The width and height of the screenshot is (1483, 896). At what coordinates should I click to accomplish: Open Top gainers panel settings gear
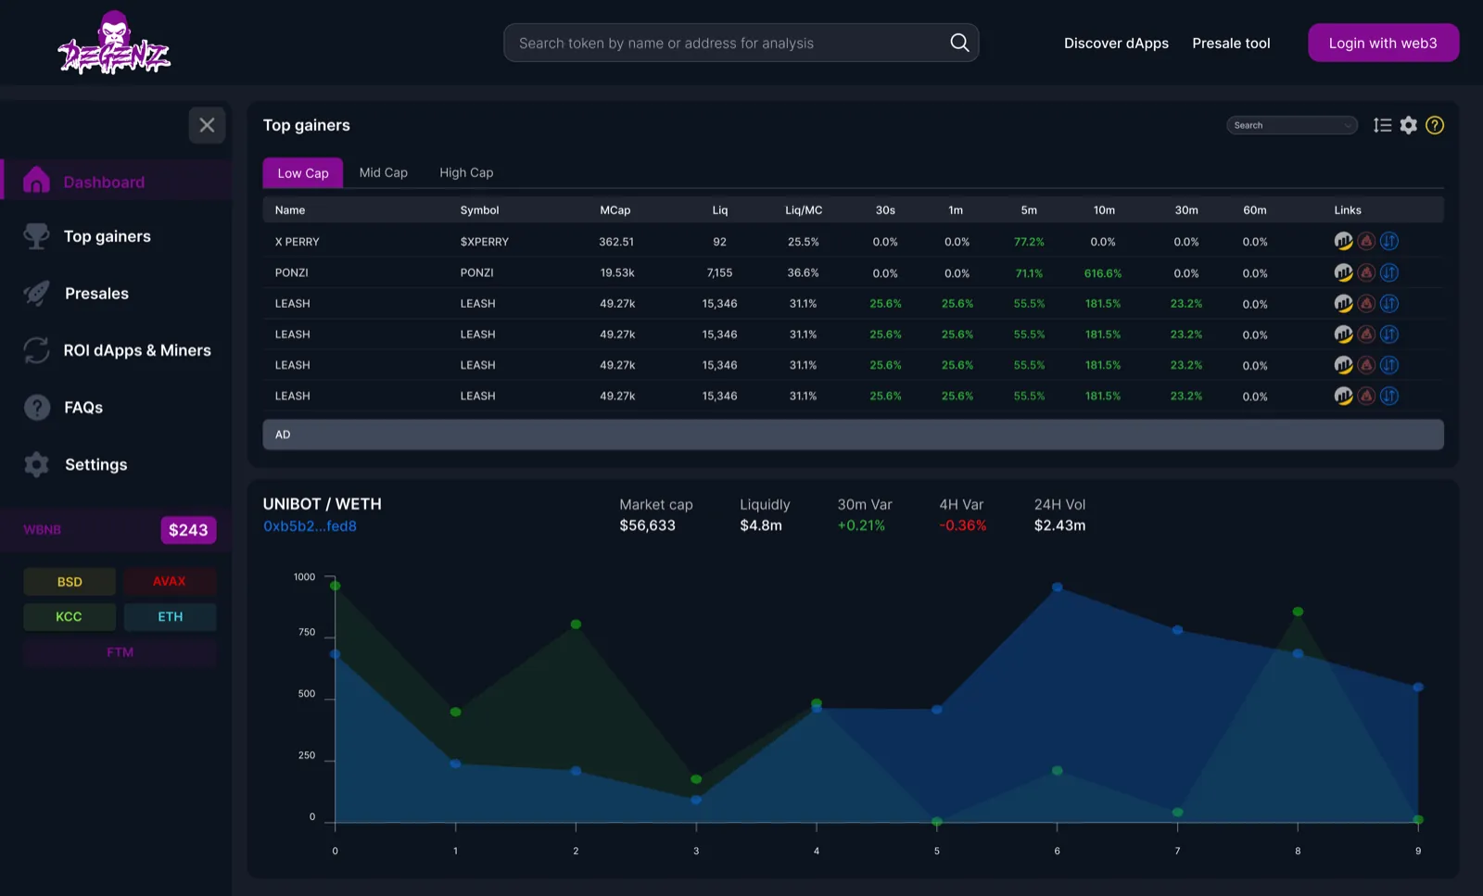(1409, 125)
